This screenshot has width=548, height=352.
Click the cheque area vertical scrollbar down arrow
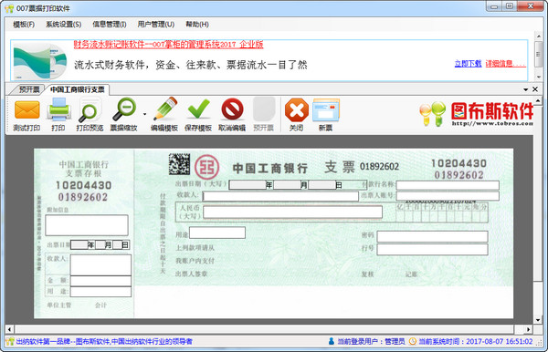tap(538, 320)
